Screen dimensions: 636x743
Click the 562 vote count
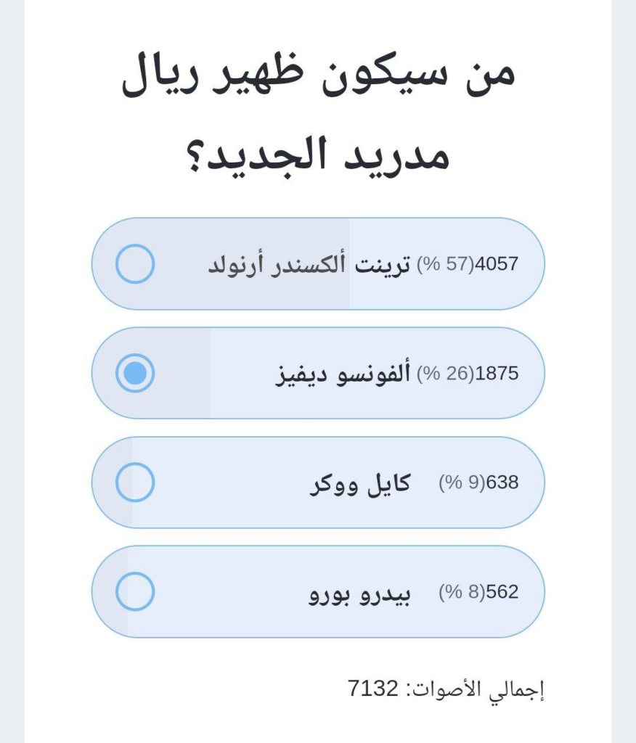click(502, 593)
